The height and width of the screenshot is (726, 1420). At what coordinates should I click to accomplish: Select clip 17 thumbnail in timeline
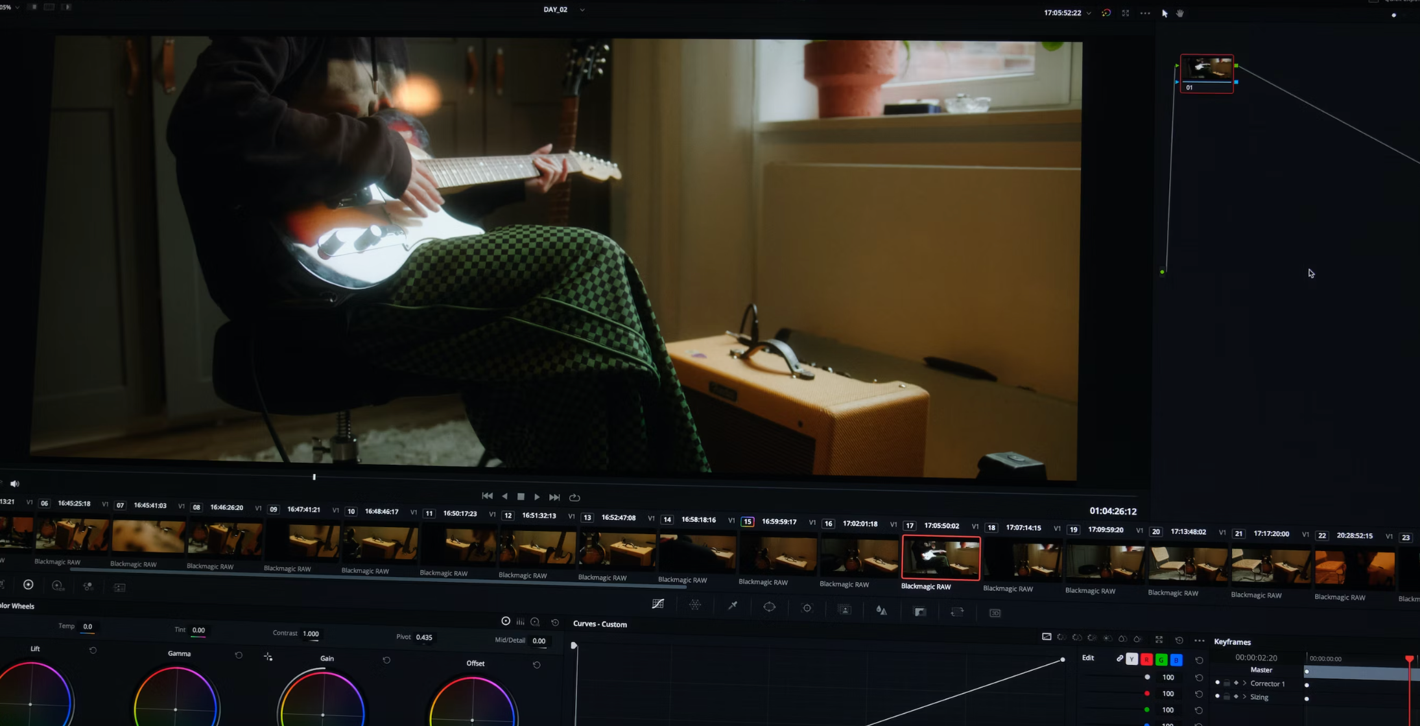pos(941,558)
